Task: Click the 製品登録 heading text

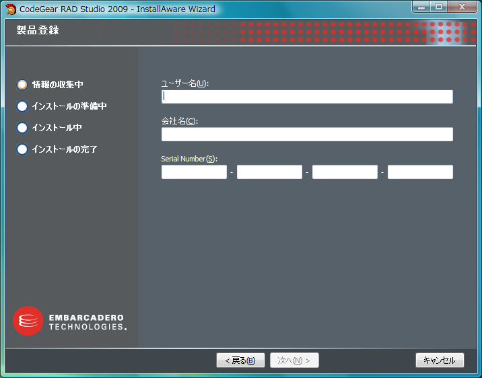Action: 38,30
